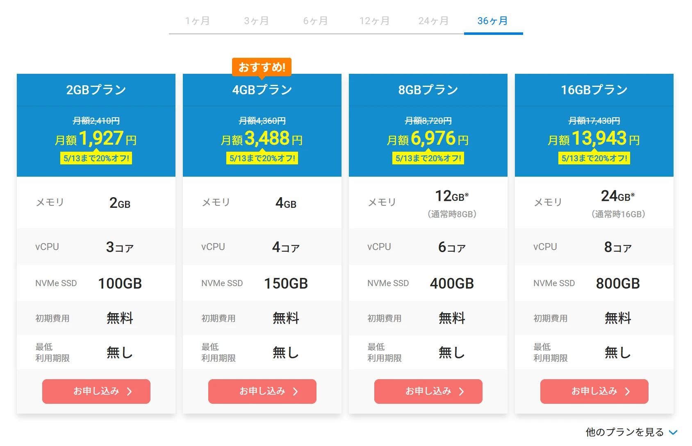Click the 月額6,976円 price
Screen dimensions: 692x446
click(428, 139)
